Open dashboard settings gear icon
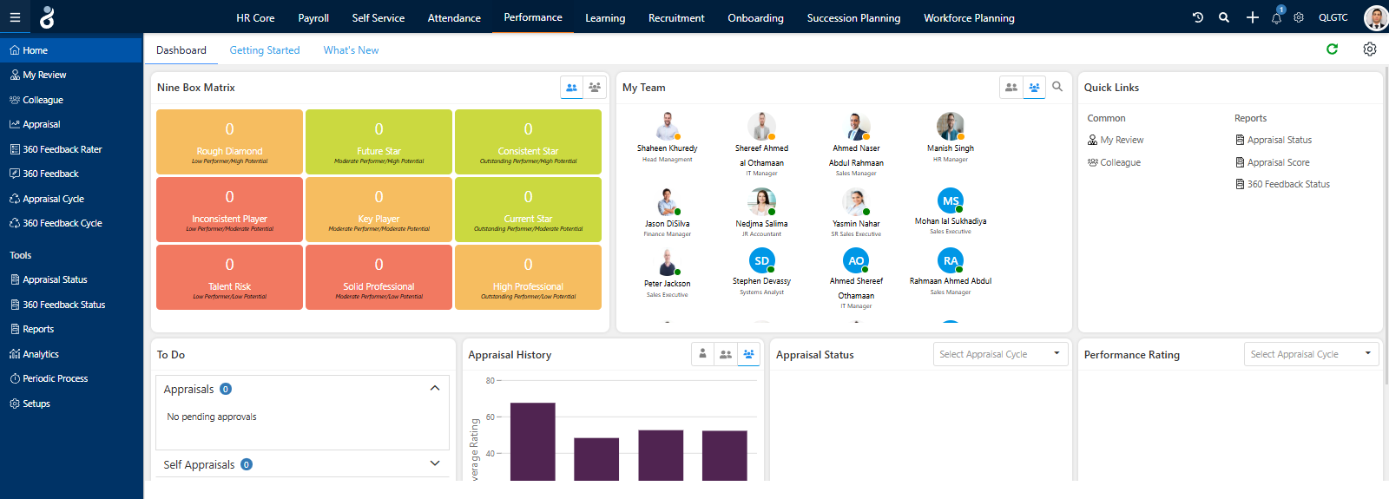 (x=1370, y=49)
